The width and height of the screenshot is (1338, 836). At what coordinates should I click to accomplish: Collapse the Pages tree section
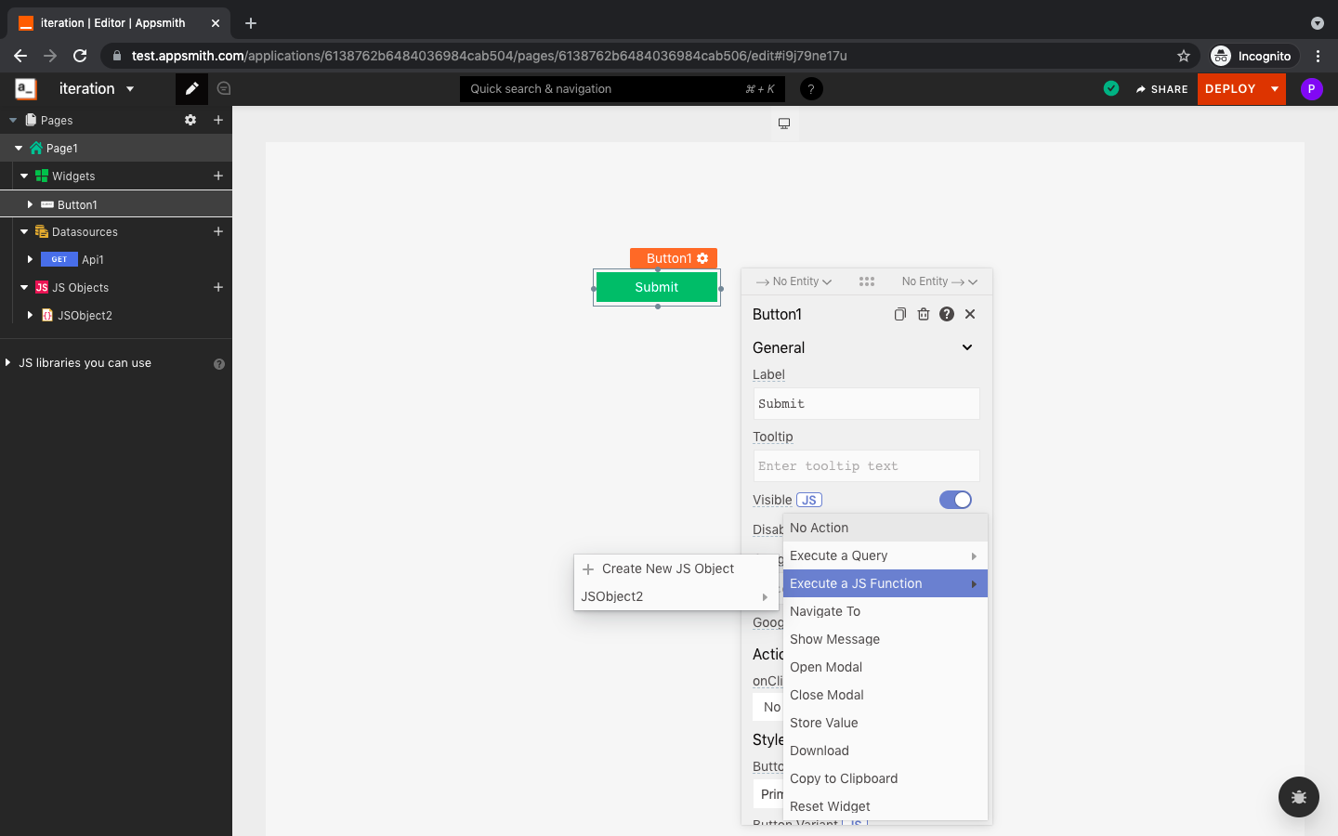[13, 120]
